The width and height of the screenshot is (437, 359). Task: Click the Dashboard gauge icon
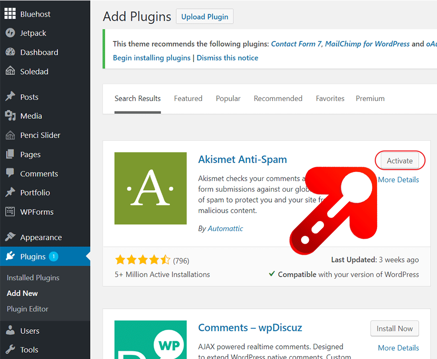click(11, 52)
